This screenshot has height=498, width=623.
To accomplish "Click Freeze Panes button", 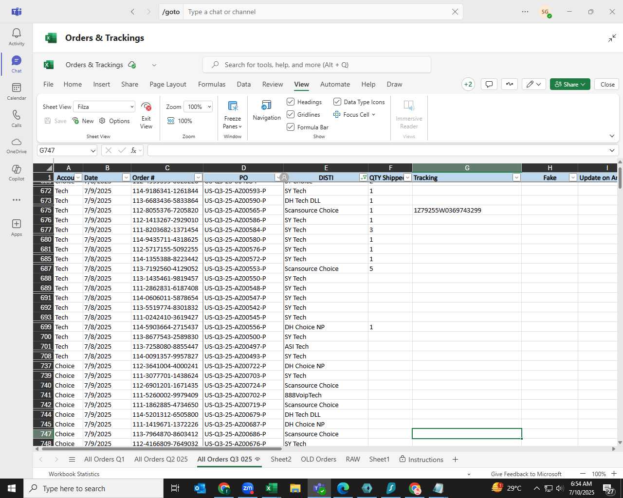I will pyautogui.click(x=233, y=115).
